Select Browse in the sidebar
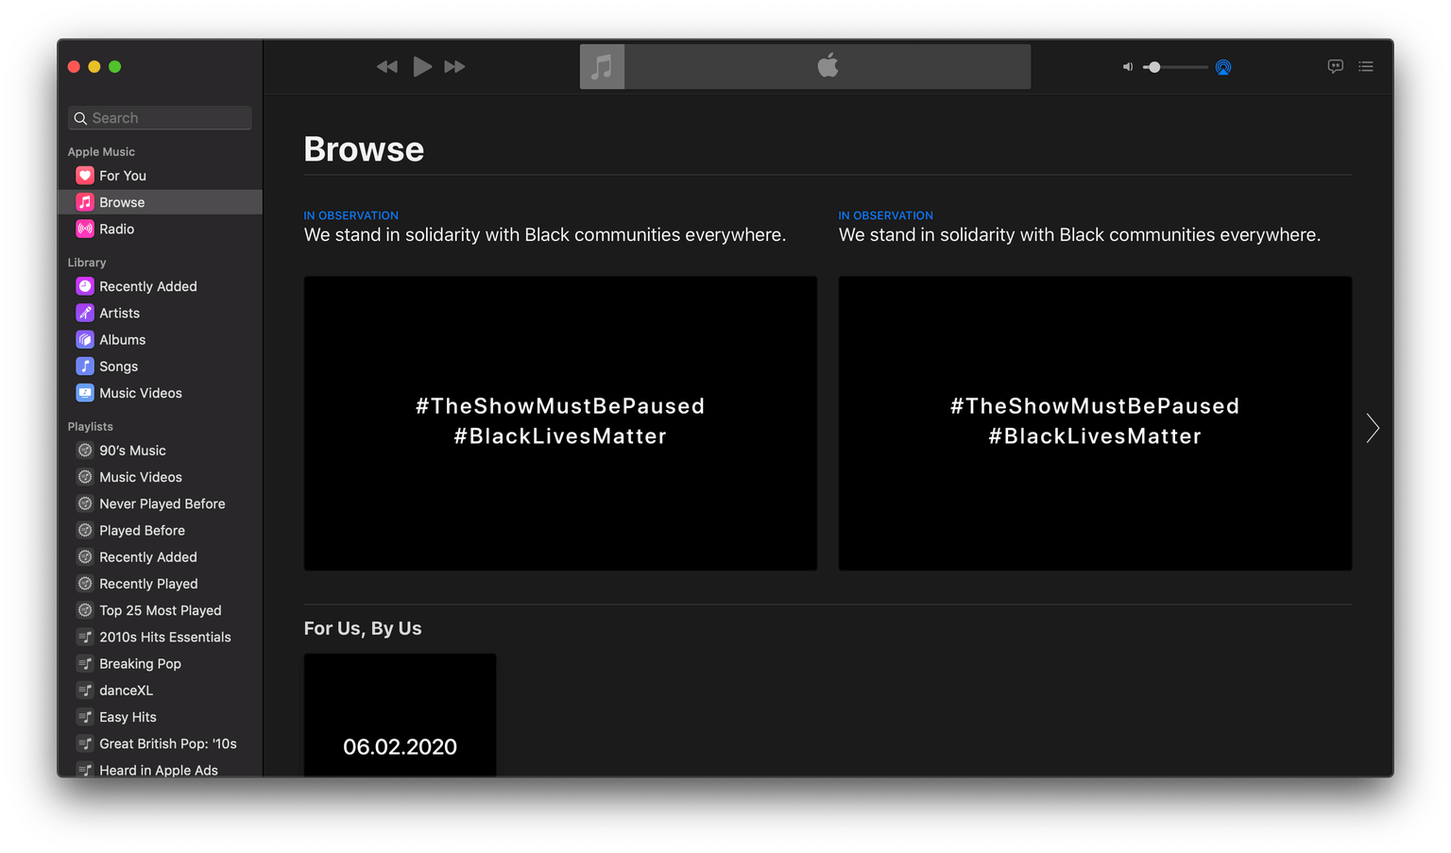This screenshot has width=1451, height=853. click(160, 202)
